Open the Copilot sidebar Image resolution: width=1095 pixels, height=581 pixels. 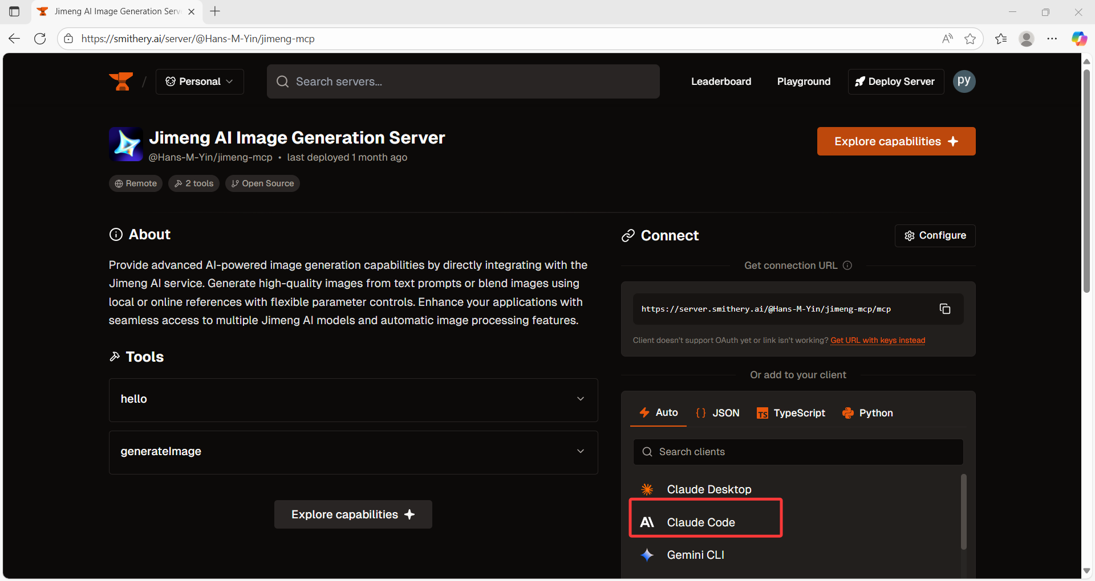[x=1079, y=39]
